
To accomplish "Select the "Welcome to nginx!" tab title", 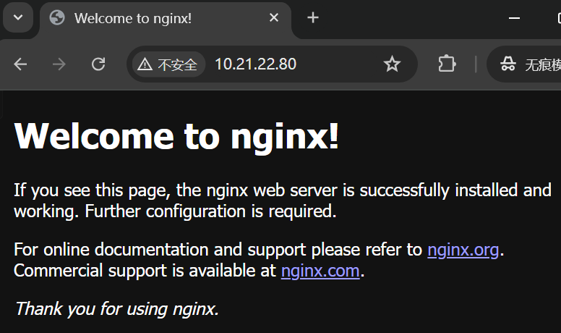I will (x=133, y=18).
